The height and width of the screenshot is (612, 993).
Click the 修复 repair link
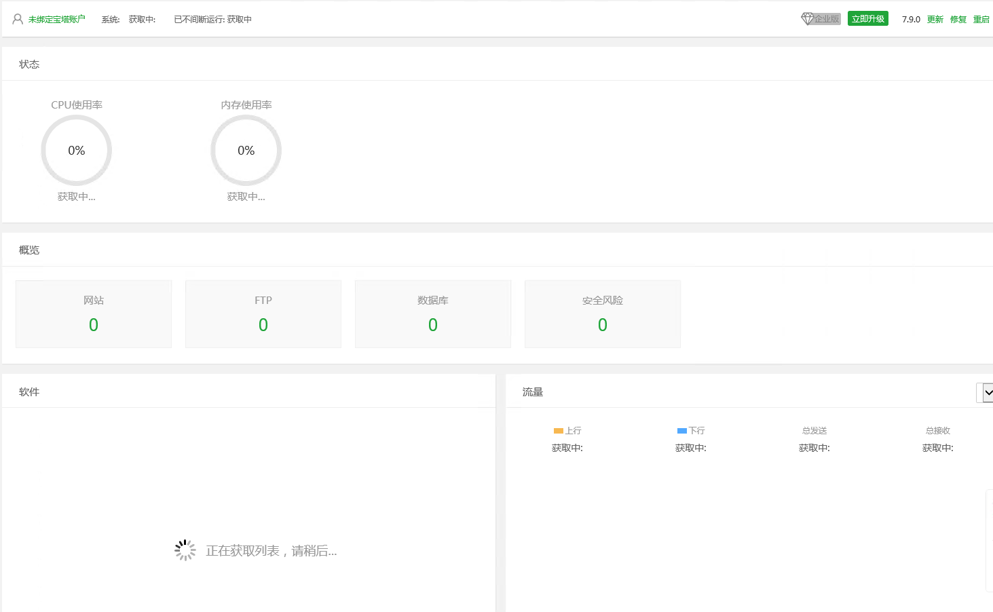pos(958,20)
